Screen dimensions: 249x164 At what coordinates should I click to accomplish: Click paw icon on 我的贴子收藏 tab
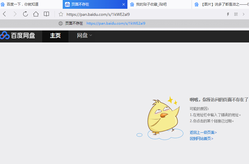point(132,4)
